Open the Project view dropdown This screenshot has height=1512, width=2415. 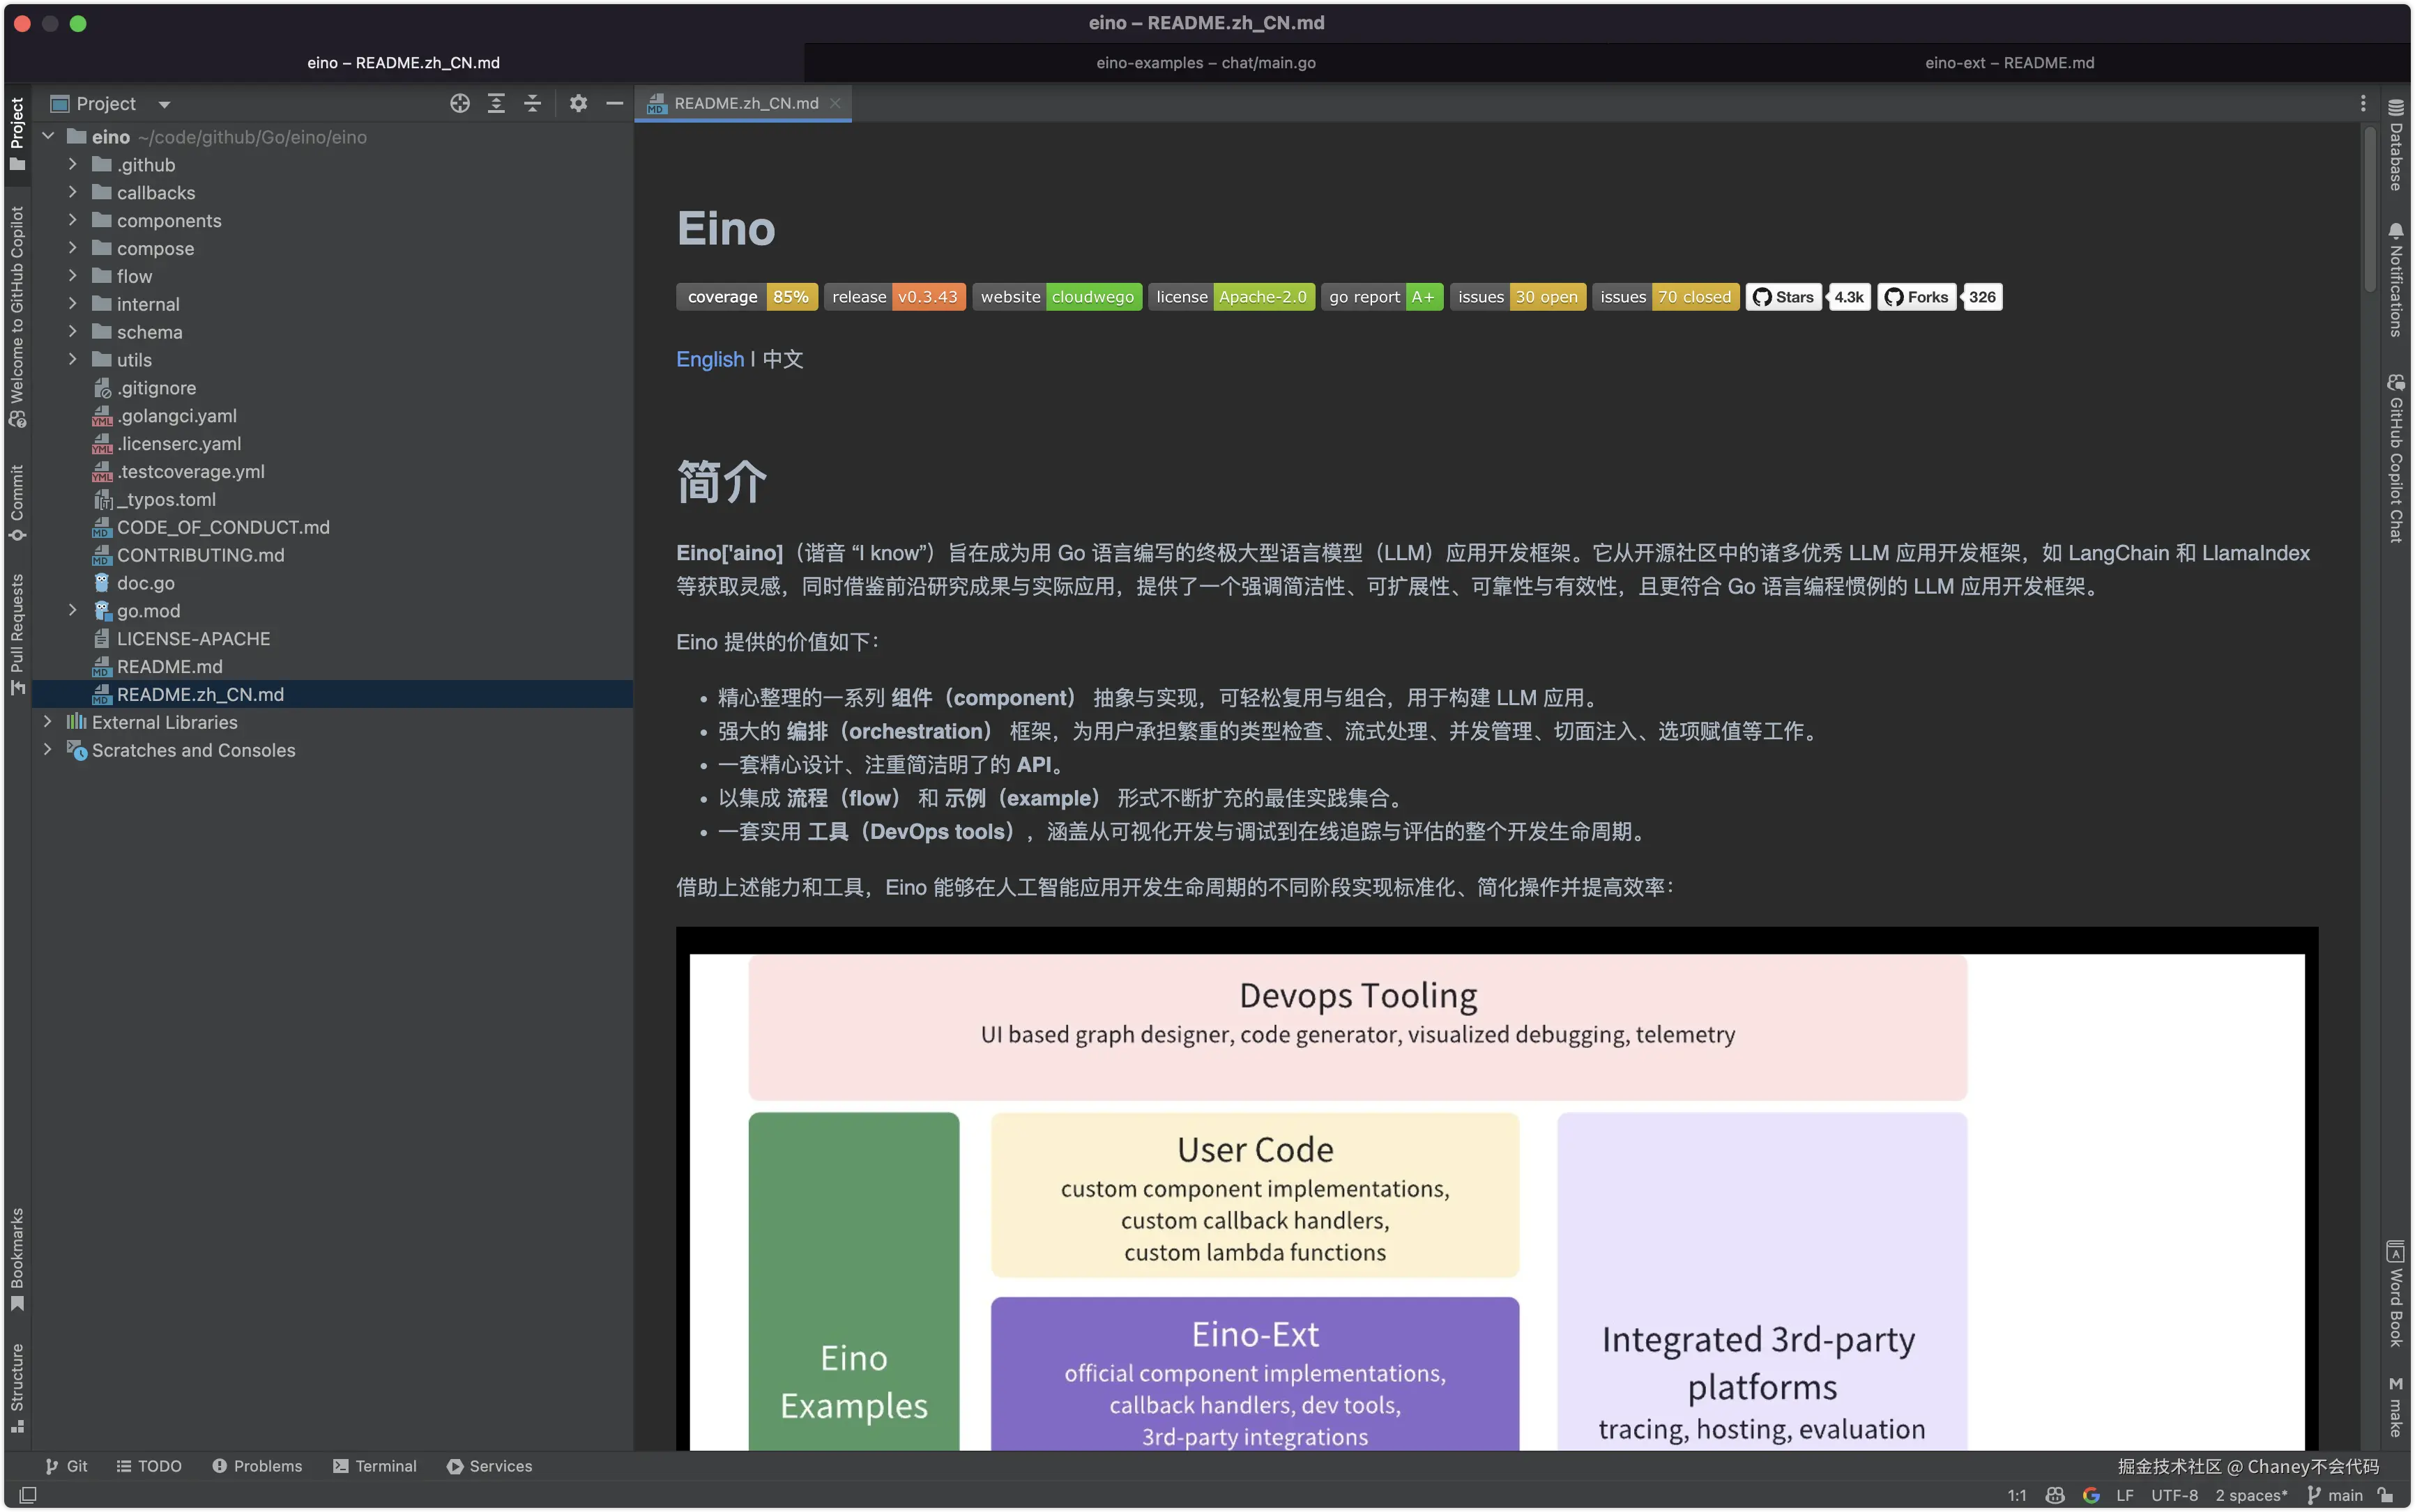(164, 104)
